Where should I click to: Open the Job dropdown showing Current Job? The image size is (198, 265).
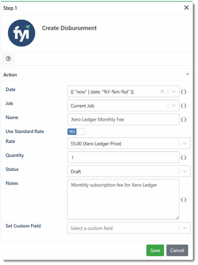pyautogui.click(x=123, y=106)
